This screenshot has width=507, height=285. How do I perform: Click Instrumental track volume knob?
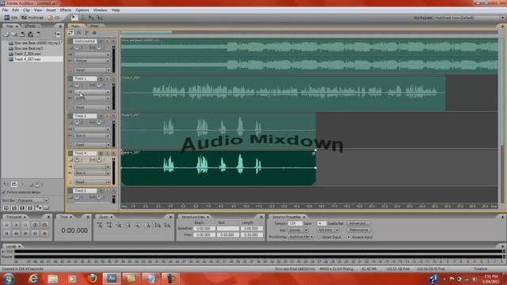(x=77, y=47)
